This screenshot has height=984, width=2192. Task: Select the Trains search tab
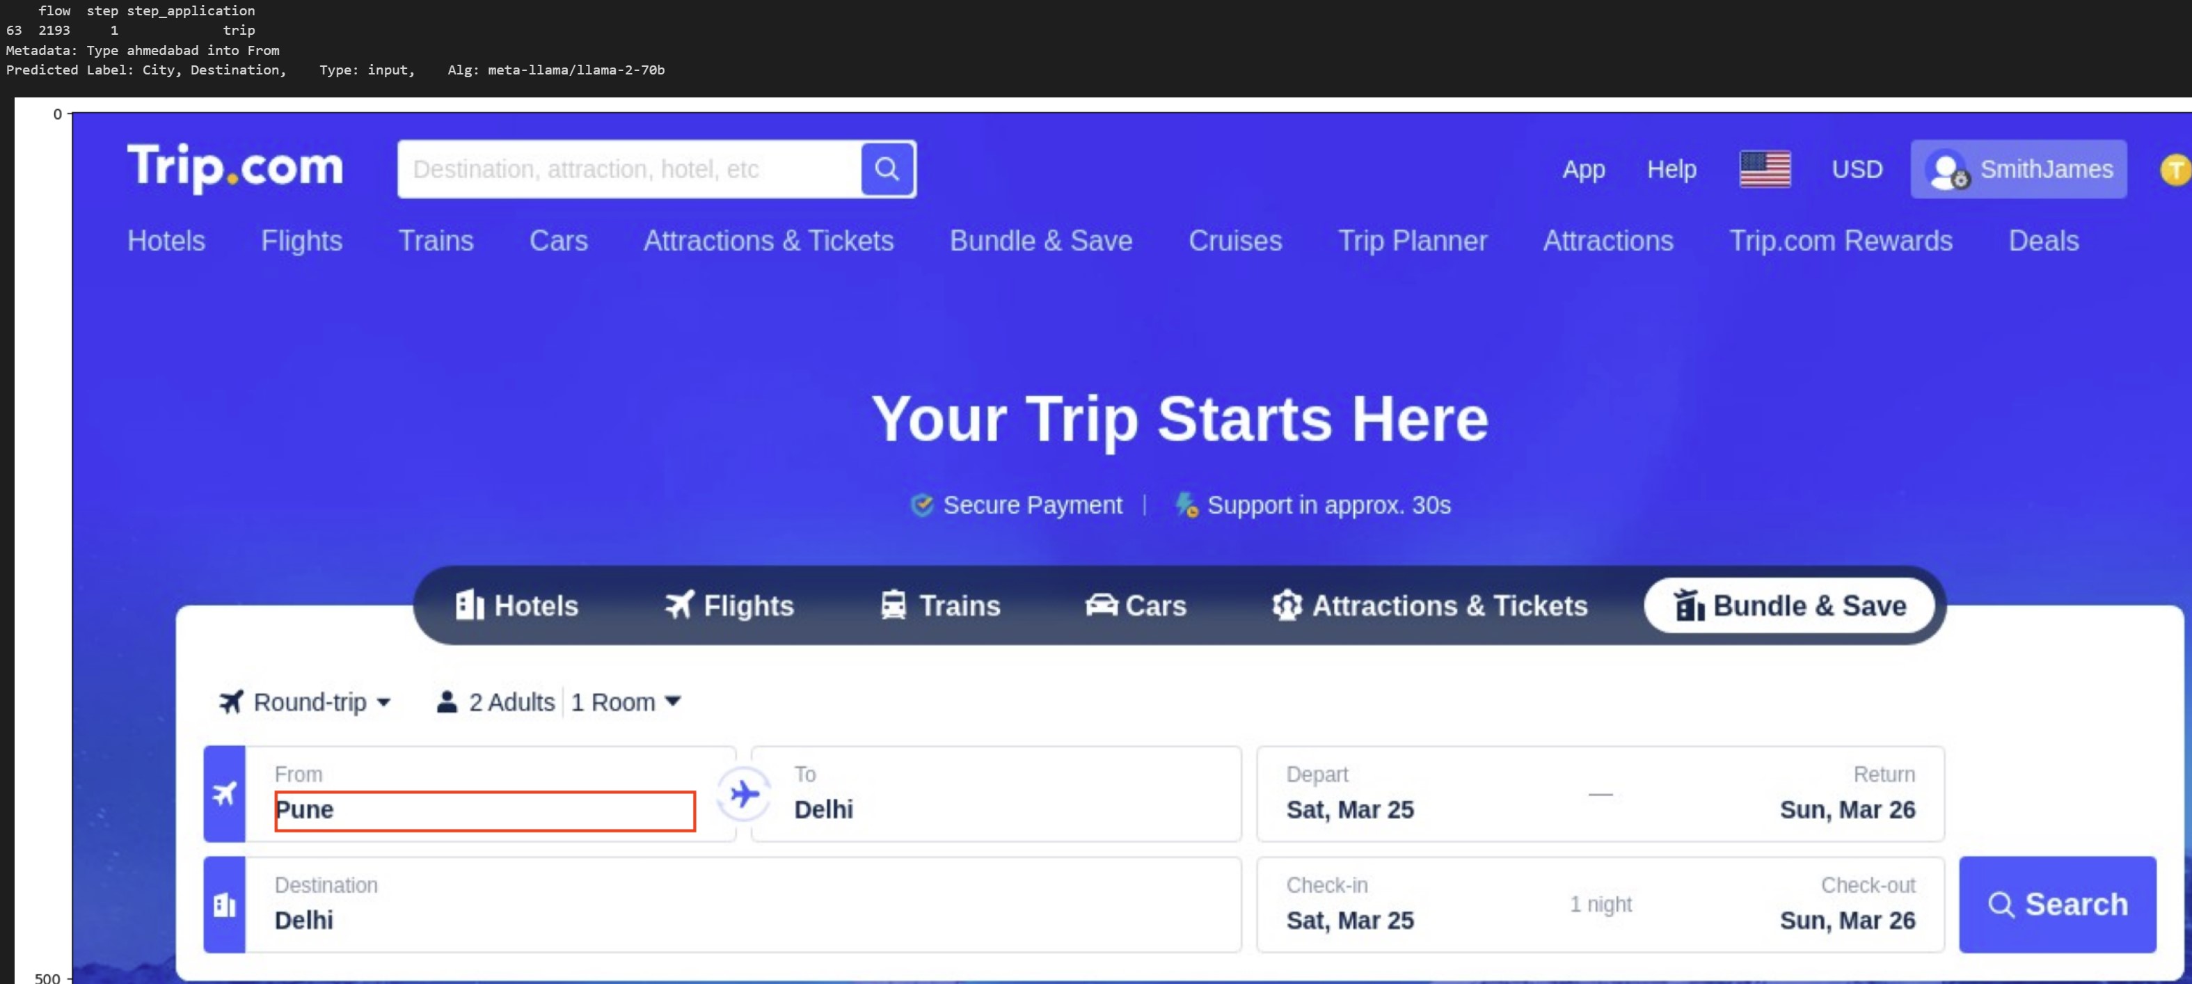940,605
